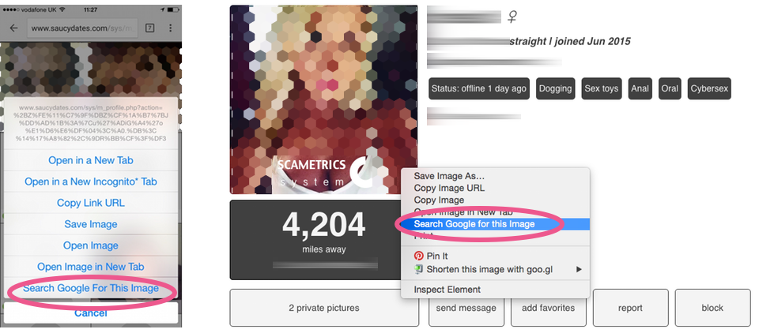Open the tab switcher showing 7 tabs

pos(149,28)
